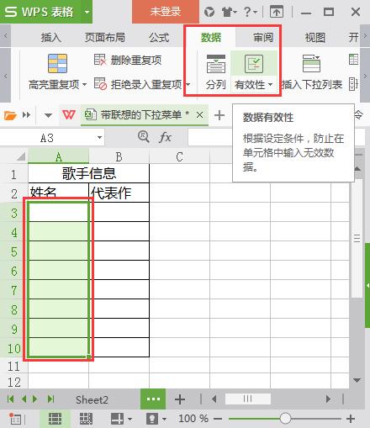Zoom out with minus button
The height and width of the screenshot is (428, 370).
pyautogui.click(x=218, y=419)
